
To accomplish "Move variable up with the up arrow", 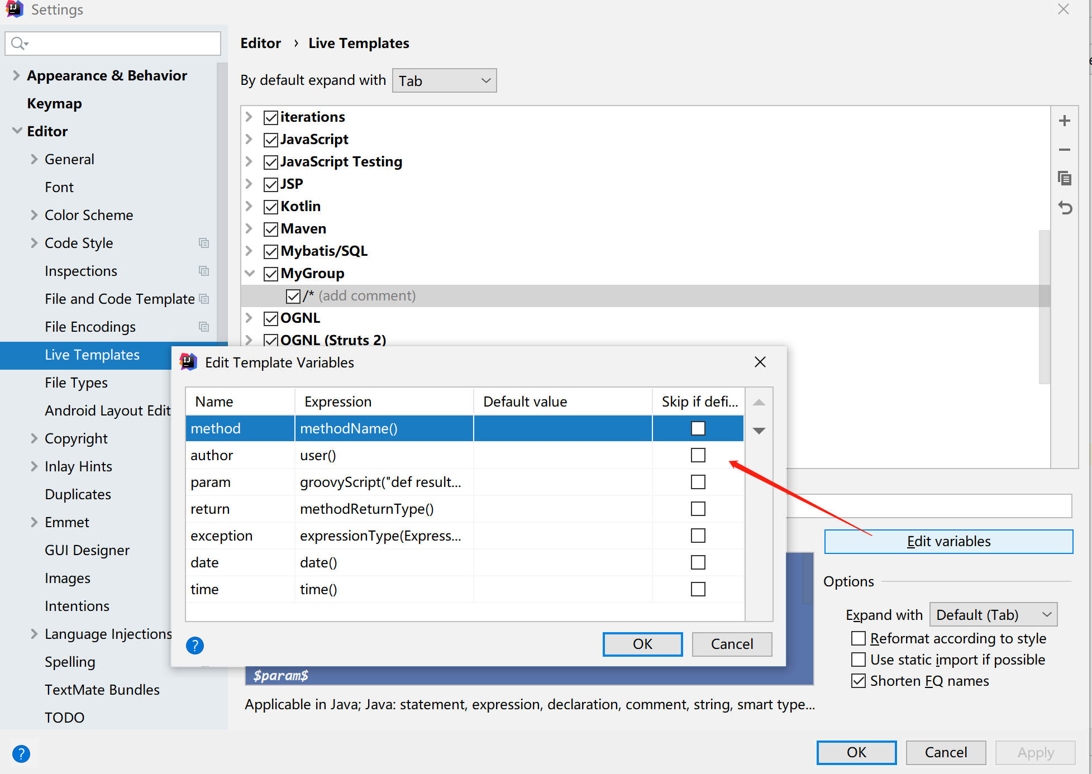I will click(x=759, y=402).
